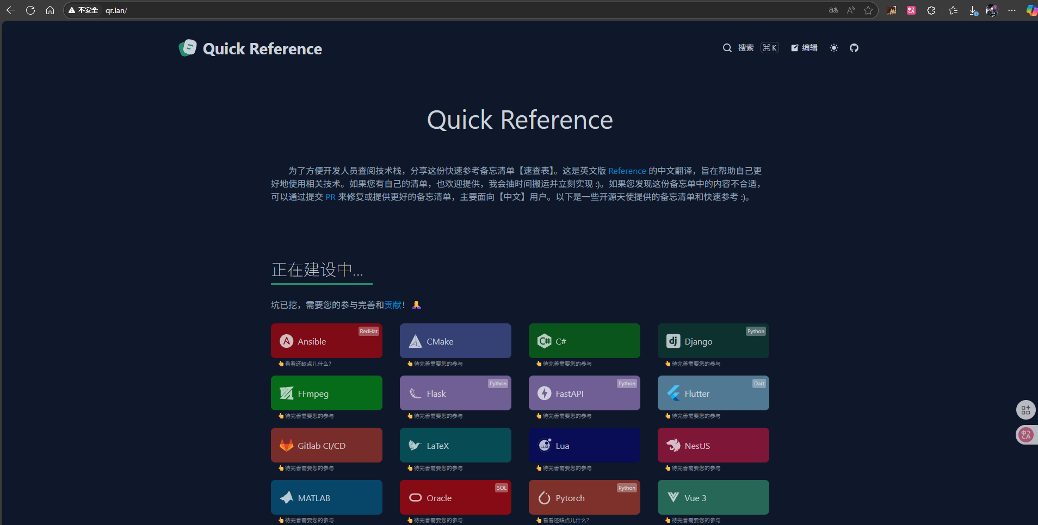Open the downloads icon
The height and width of the screenshot is (525, 1038).
pyautogui.click(x=973, y=10)
